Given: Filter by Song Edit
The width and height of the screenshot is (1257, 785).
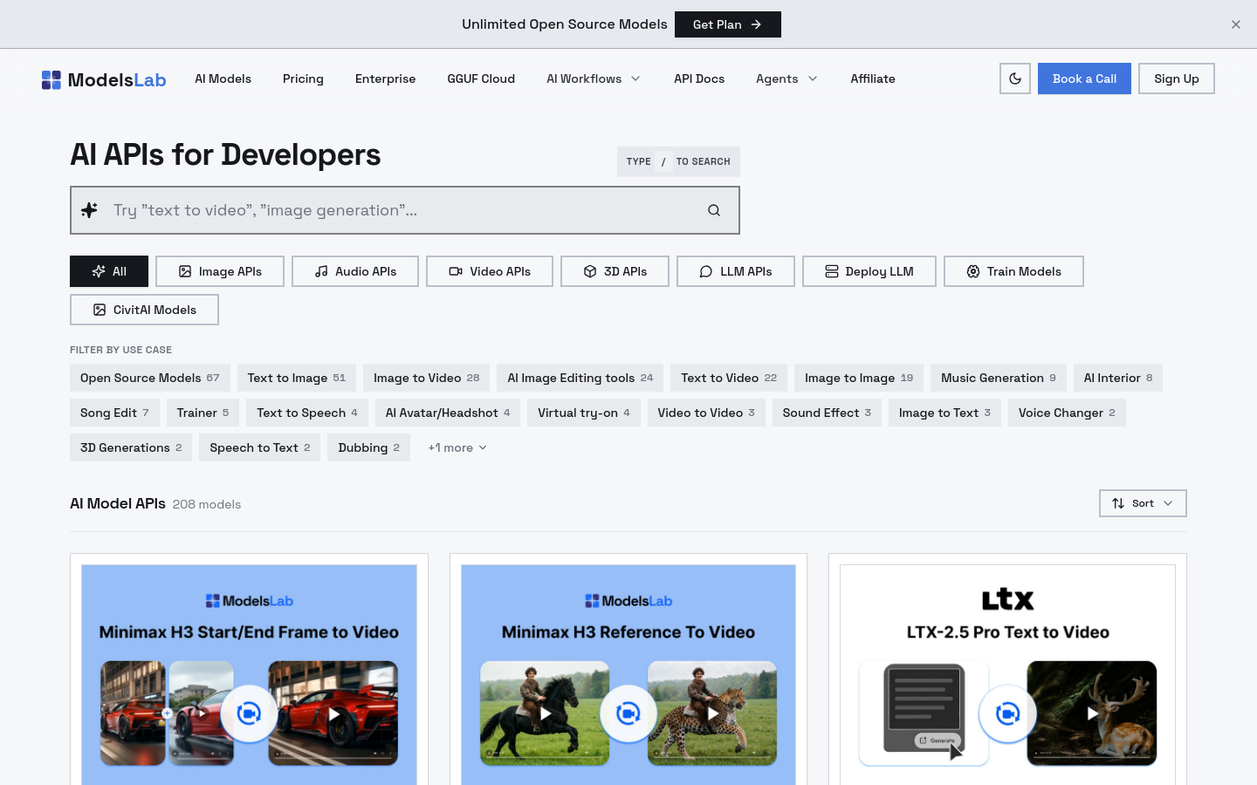Looking at the screenshot, I should [x=114, y=413].
